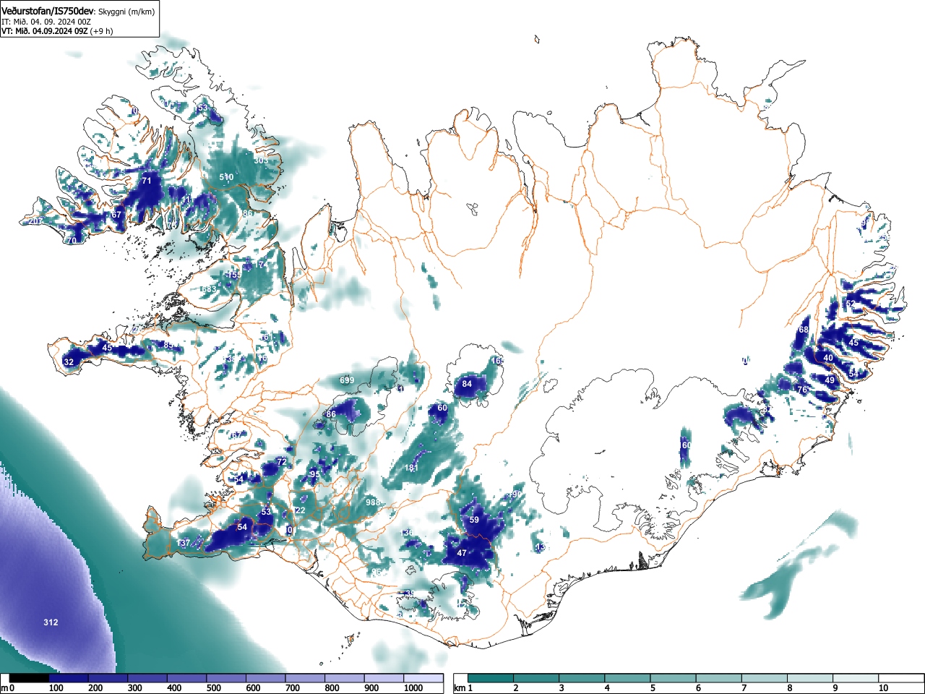Click the 500 label on the meter scale

(213, 688)
